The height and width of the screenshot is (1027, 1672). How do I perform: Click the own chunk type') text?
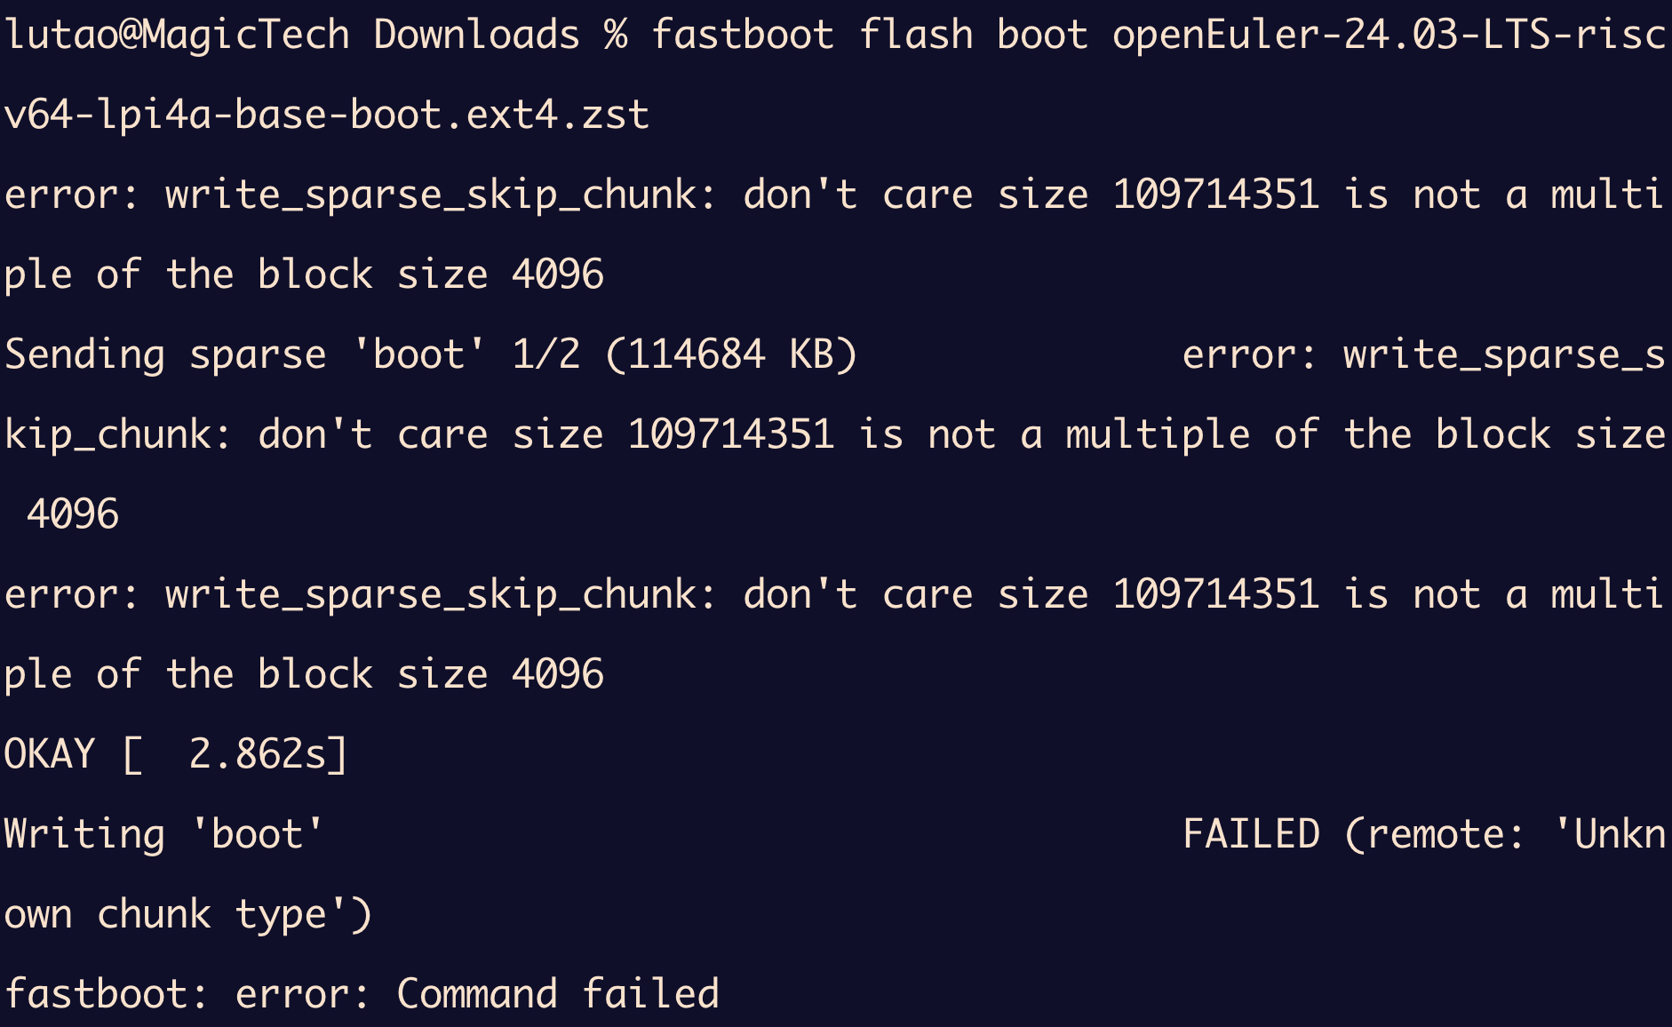point(187,915)
